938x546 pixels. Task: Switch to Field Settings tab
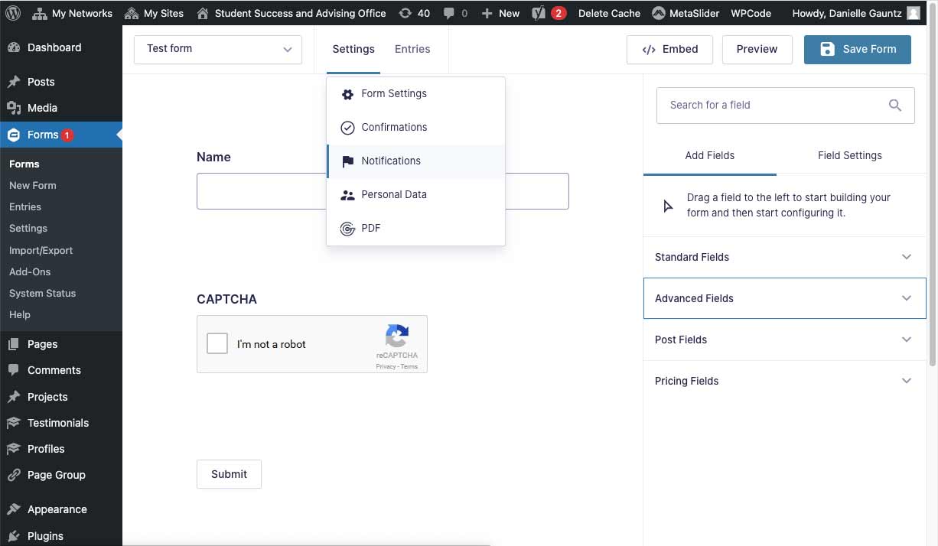point(850,155)
